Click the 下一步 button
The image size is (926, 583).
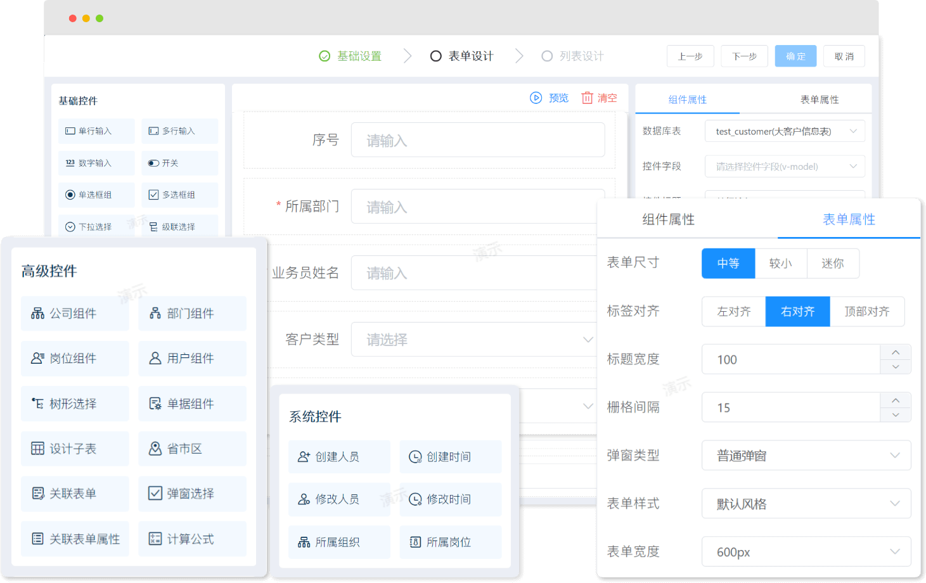745,56
